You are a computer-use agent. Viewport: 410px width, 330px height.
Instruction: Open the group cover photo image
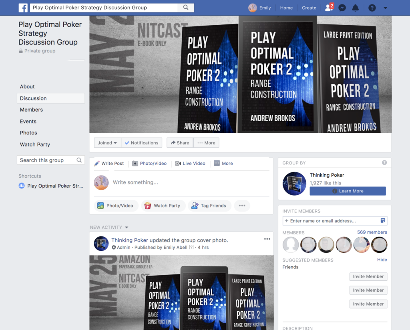pyautogui.click(x=240, y=74)
